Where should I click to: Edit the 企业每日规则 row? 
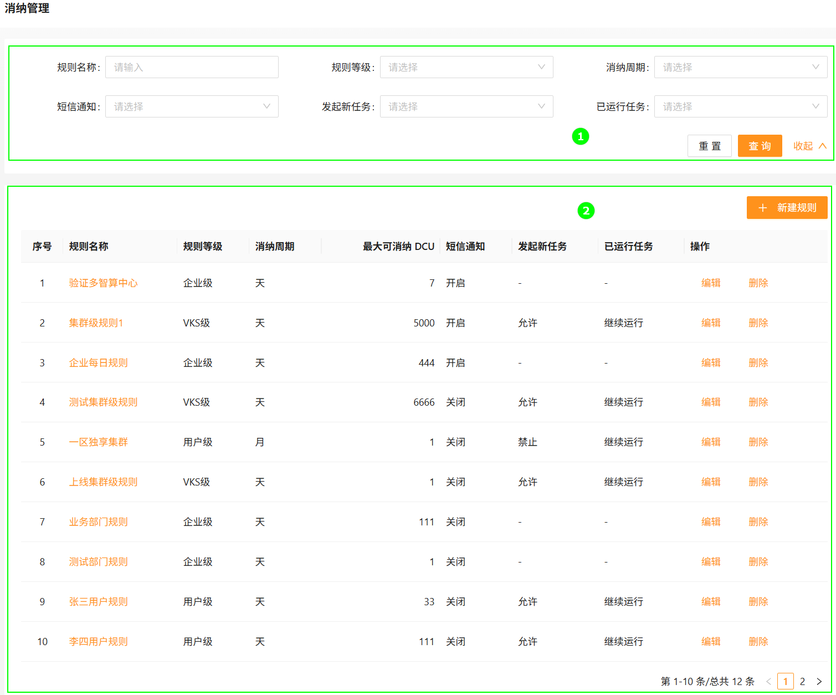pyautogui.click(x=710, y=362)
